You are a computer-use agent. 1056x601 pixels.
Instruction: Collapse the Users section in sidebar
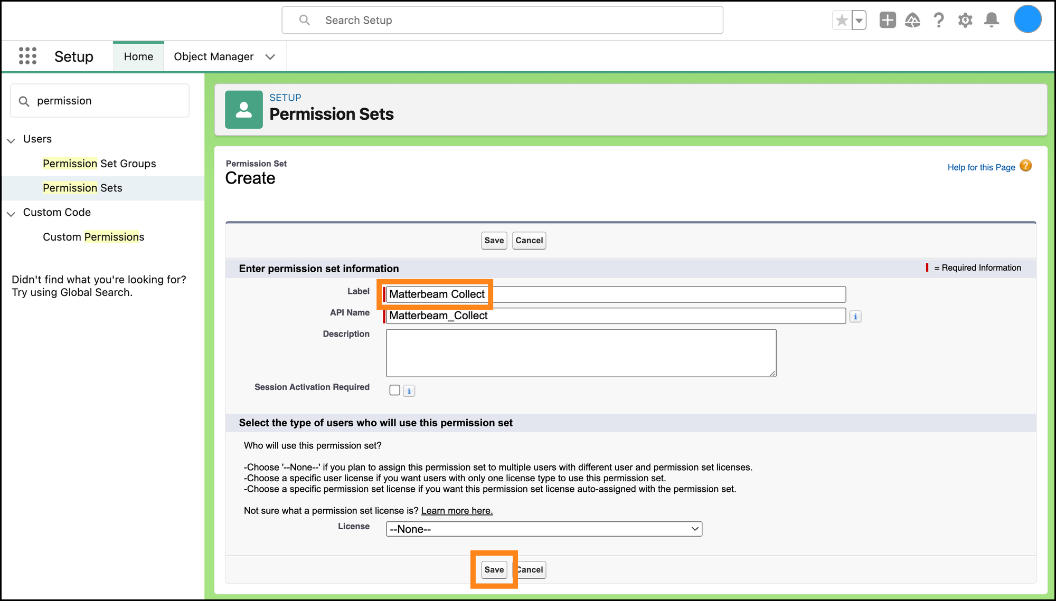[x=11, y=140]
